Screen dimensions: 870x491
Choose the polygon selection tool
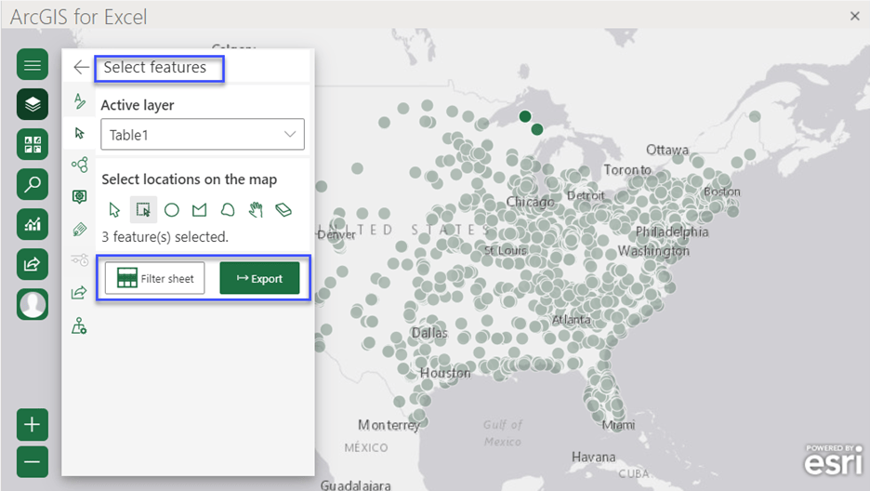[199, 210]
